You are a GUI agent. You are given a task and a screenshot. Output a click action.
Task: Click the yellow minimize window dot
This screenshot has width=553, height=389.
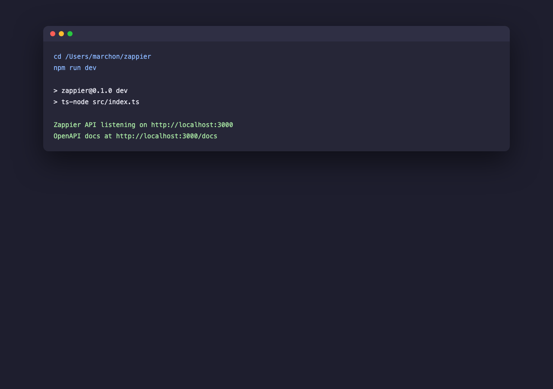(61, 34)
